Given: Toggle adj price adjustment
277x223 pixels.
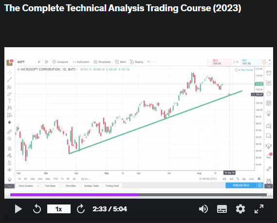Looking at the screenshot, I should click(224, 179).
